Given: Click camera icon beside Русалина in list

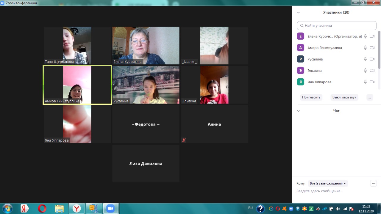Looking at the screenshot, I should click(x=372, y=59).
